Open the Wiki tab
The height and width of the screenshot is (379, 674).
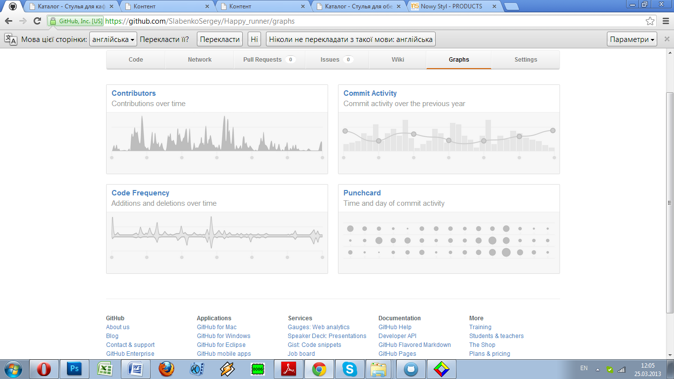[398, 60]
